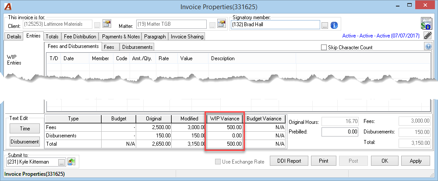Click the Original column header
438x181 pixels.
(154, 119)
